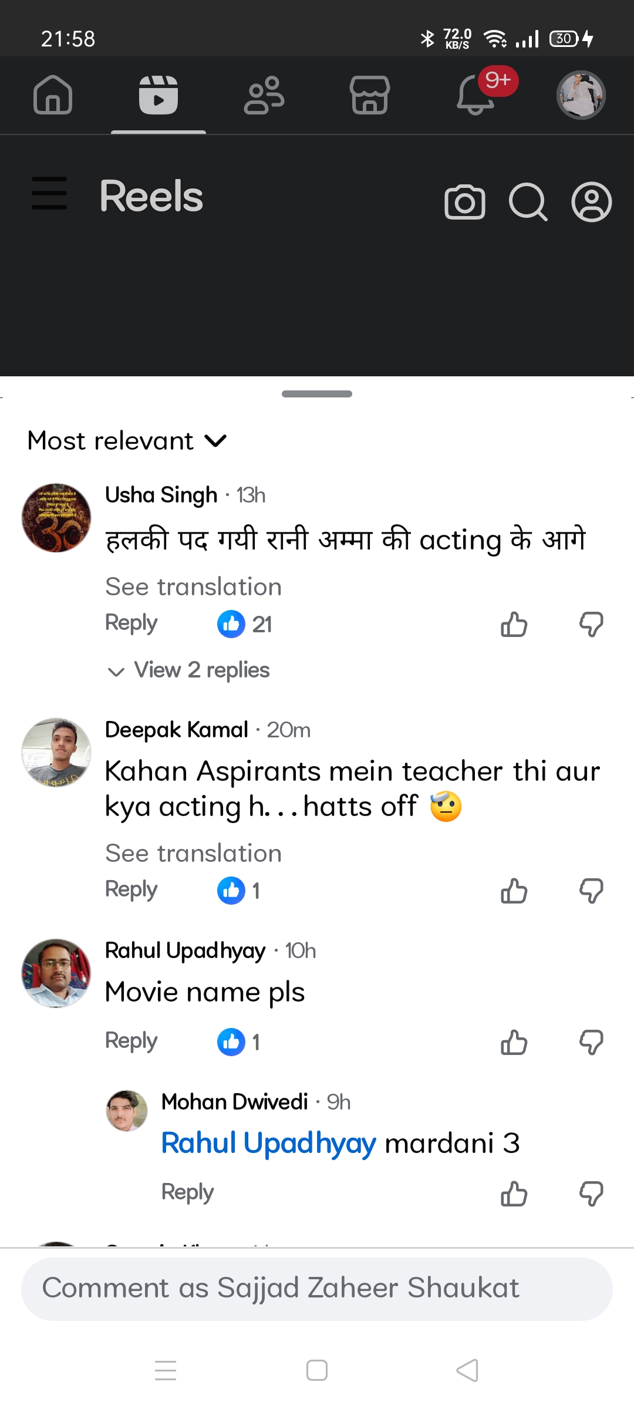Open the Marketplace tab
634x1409 pixels.
370,95
